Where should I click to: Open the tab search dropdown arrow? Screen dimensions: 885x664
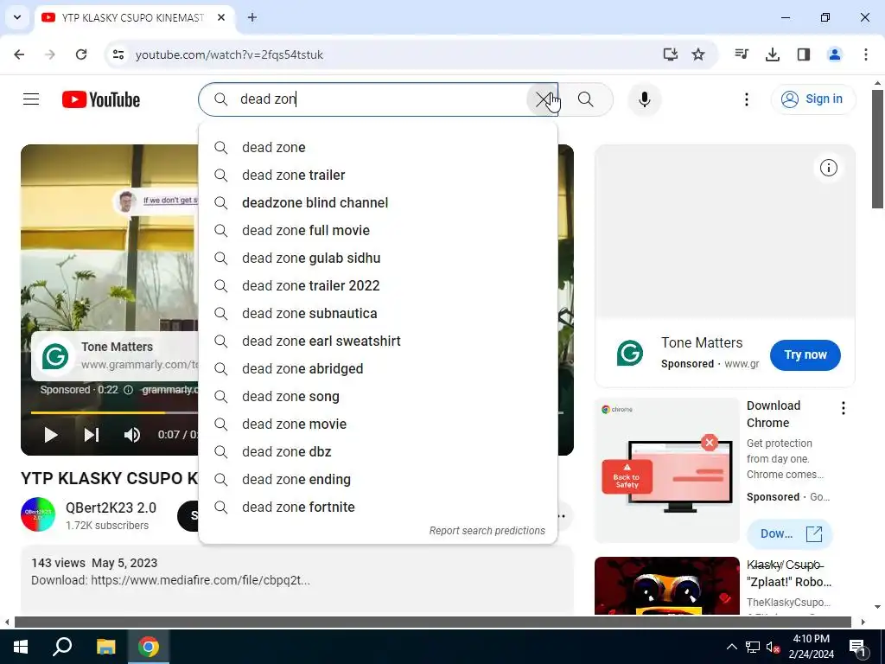point(17,17)
